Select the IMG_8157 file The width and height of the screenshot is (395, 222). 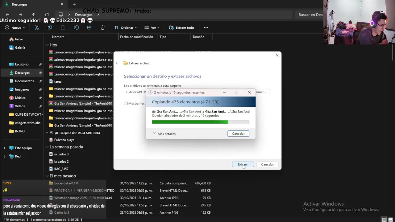[59, 169]
